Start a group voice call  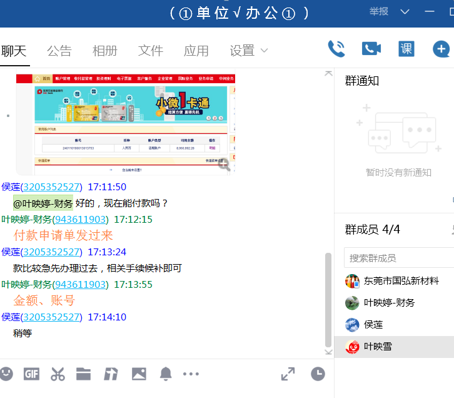point(336,49)
